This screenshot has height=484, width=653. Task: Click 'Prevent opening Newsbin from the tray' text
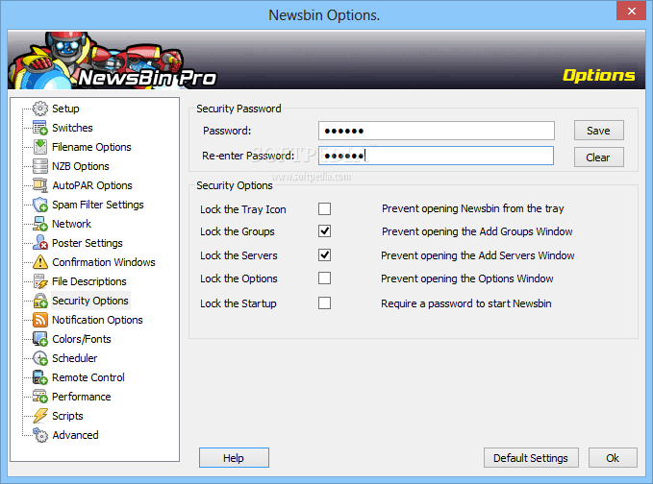472,208
